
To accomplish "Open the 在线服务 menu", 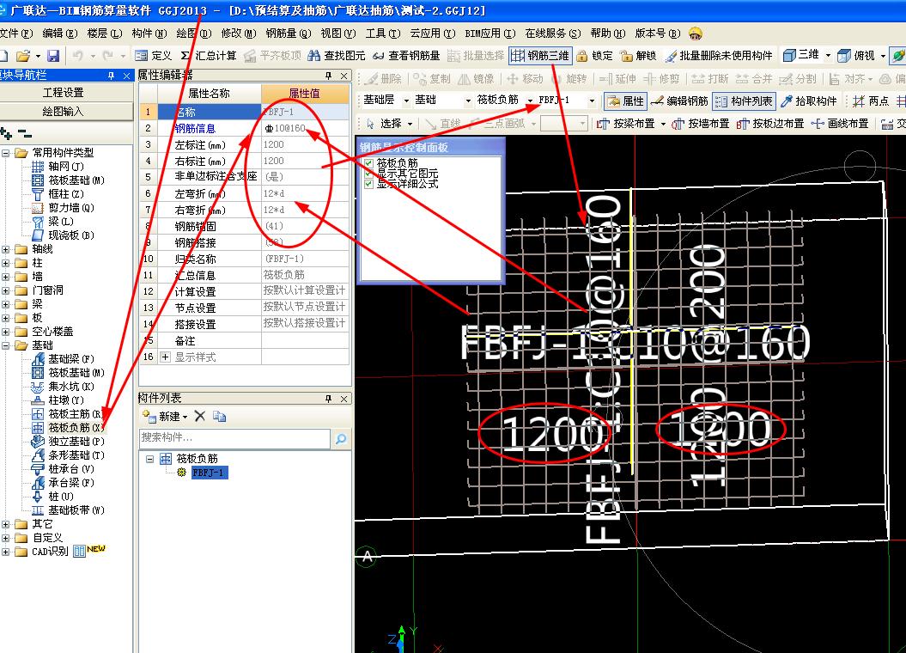I will (x=552, y=34).
